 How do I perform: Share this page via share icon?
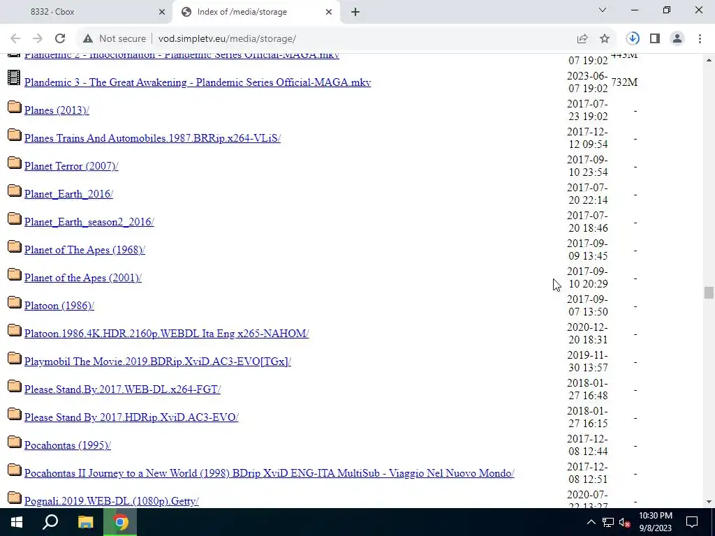coord(582,39)
